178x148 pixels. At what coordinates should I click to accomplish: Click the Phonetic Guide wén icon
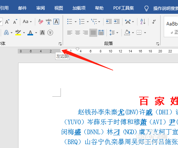coord(48,22)
